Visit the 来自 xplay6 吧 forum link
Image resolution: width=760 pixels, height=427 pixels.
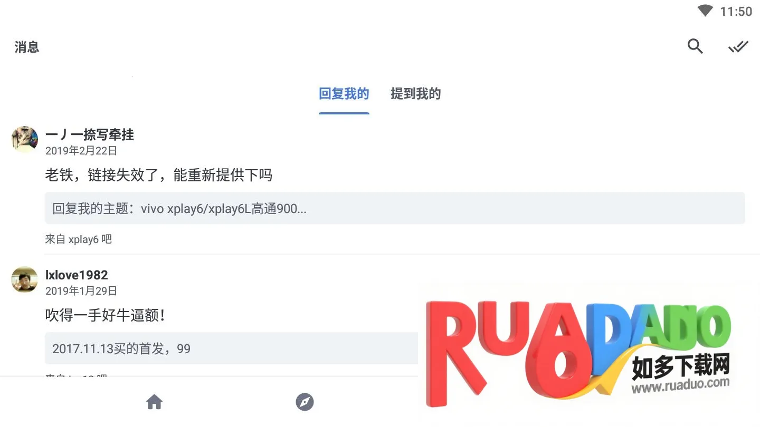[79, 239]
